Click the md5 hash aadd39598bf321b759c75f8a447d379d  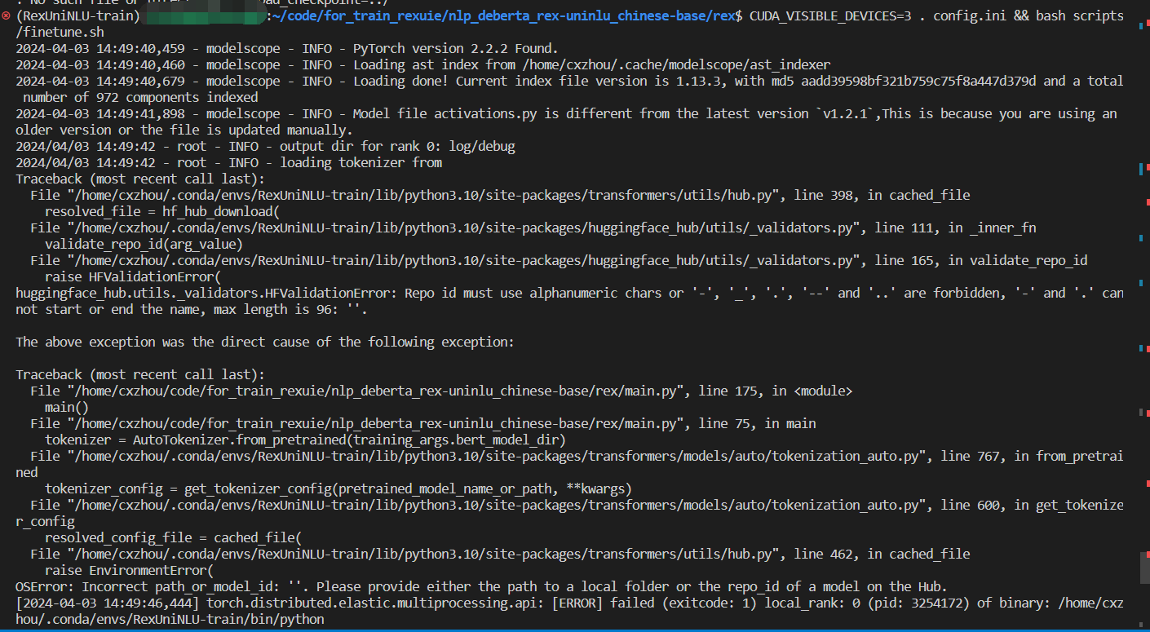[x=918, y=82]
